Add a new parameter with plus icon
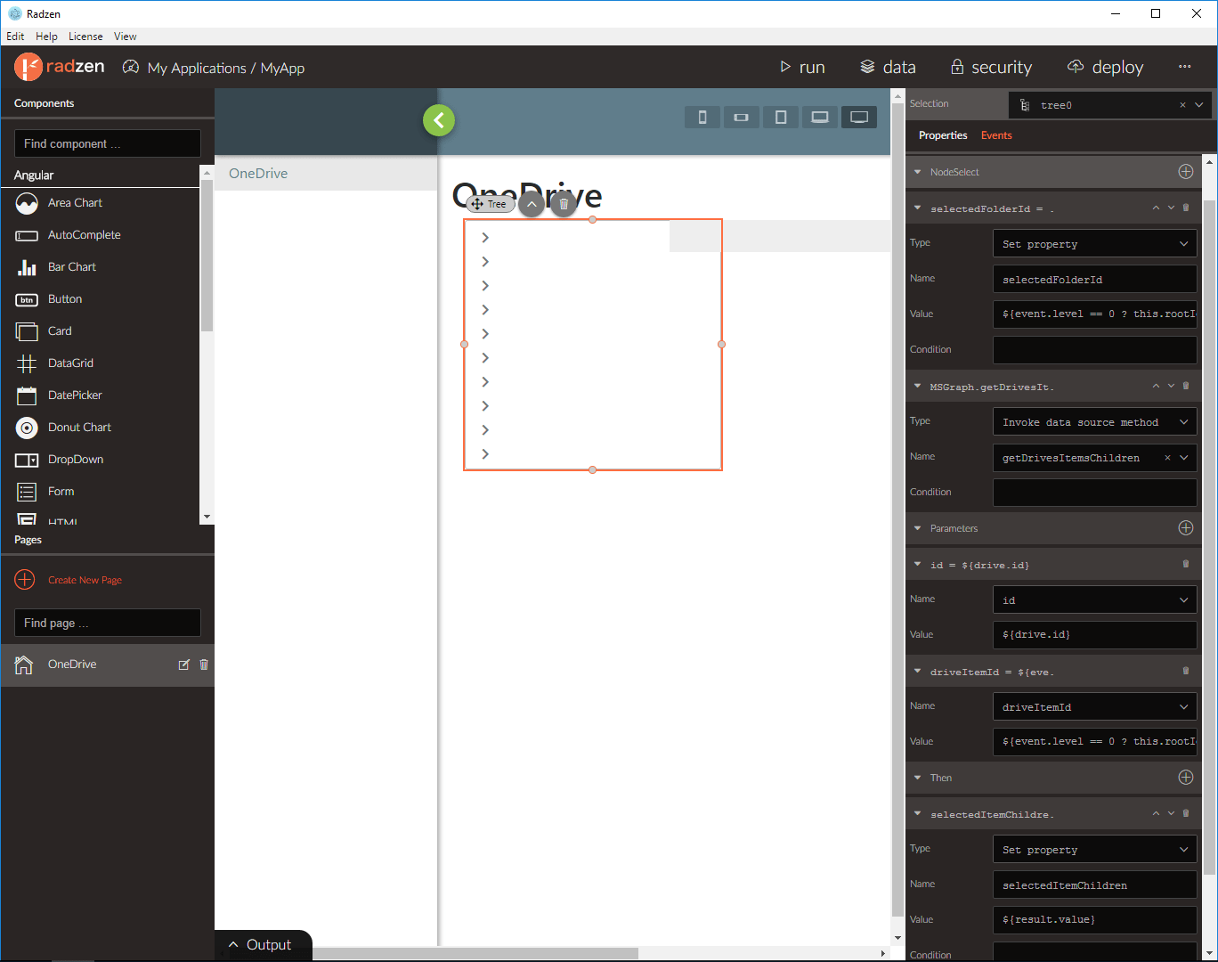 click(x=1186, y=528)
